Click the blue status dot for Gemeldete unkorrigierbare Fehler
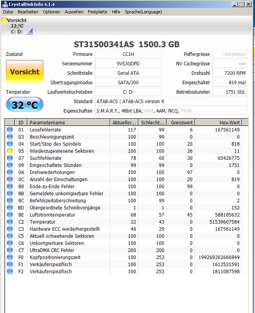Image resolution: width=255 pixels, height=313 pixels. click(10, 193)
